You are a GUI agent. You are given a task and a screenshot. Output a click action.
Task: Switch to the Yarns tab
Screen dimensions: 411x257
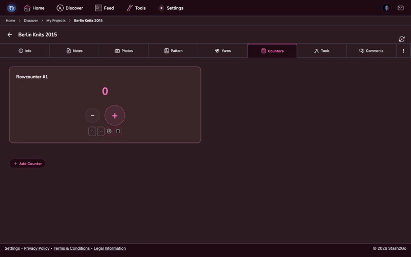pyautogui.click(x=222, y=51)
